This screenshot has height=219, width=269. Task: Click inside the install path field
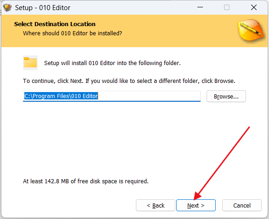112,96
